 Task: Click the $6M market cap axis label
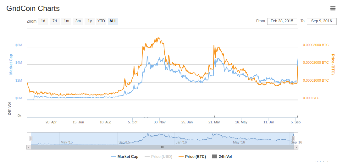[x=19, y=45]
